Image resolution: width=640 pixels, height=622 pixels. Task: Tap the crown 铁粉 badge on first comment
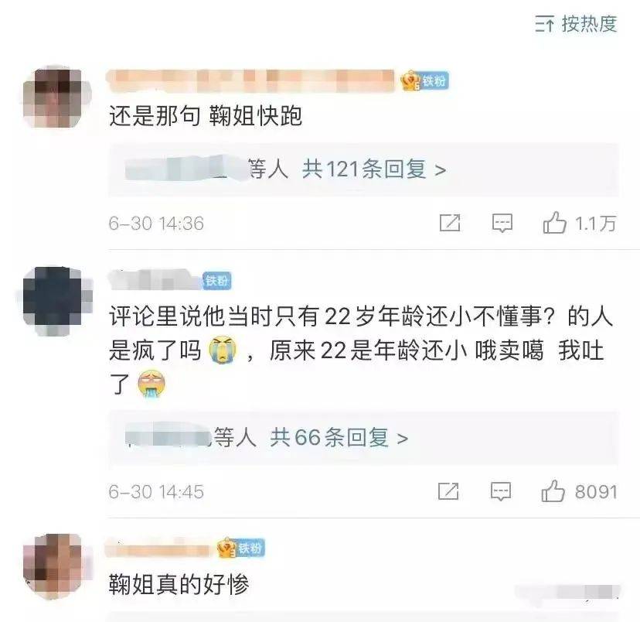424,81
